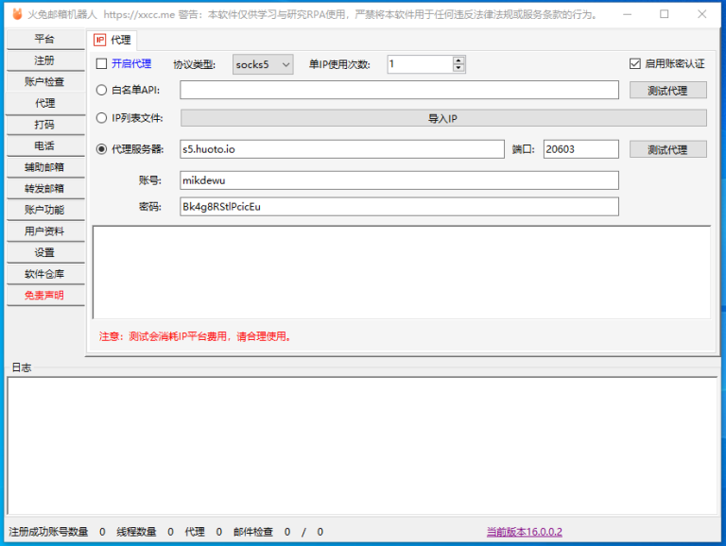Click the 线程数量 status label

point(136,532)
